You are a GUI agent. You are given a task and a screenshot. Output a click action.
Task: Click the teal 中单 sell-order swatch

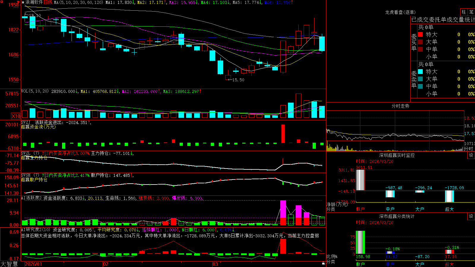[420, 86]
